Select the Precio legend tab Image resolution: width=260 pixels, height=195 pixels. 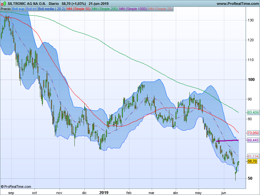[6, 9]
